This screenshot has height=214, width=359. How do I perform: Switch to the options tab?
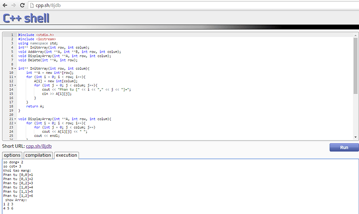coord(12,155)
